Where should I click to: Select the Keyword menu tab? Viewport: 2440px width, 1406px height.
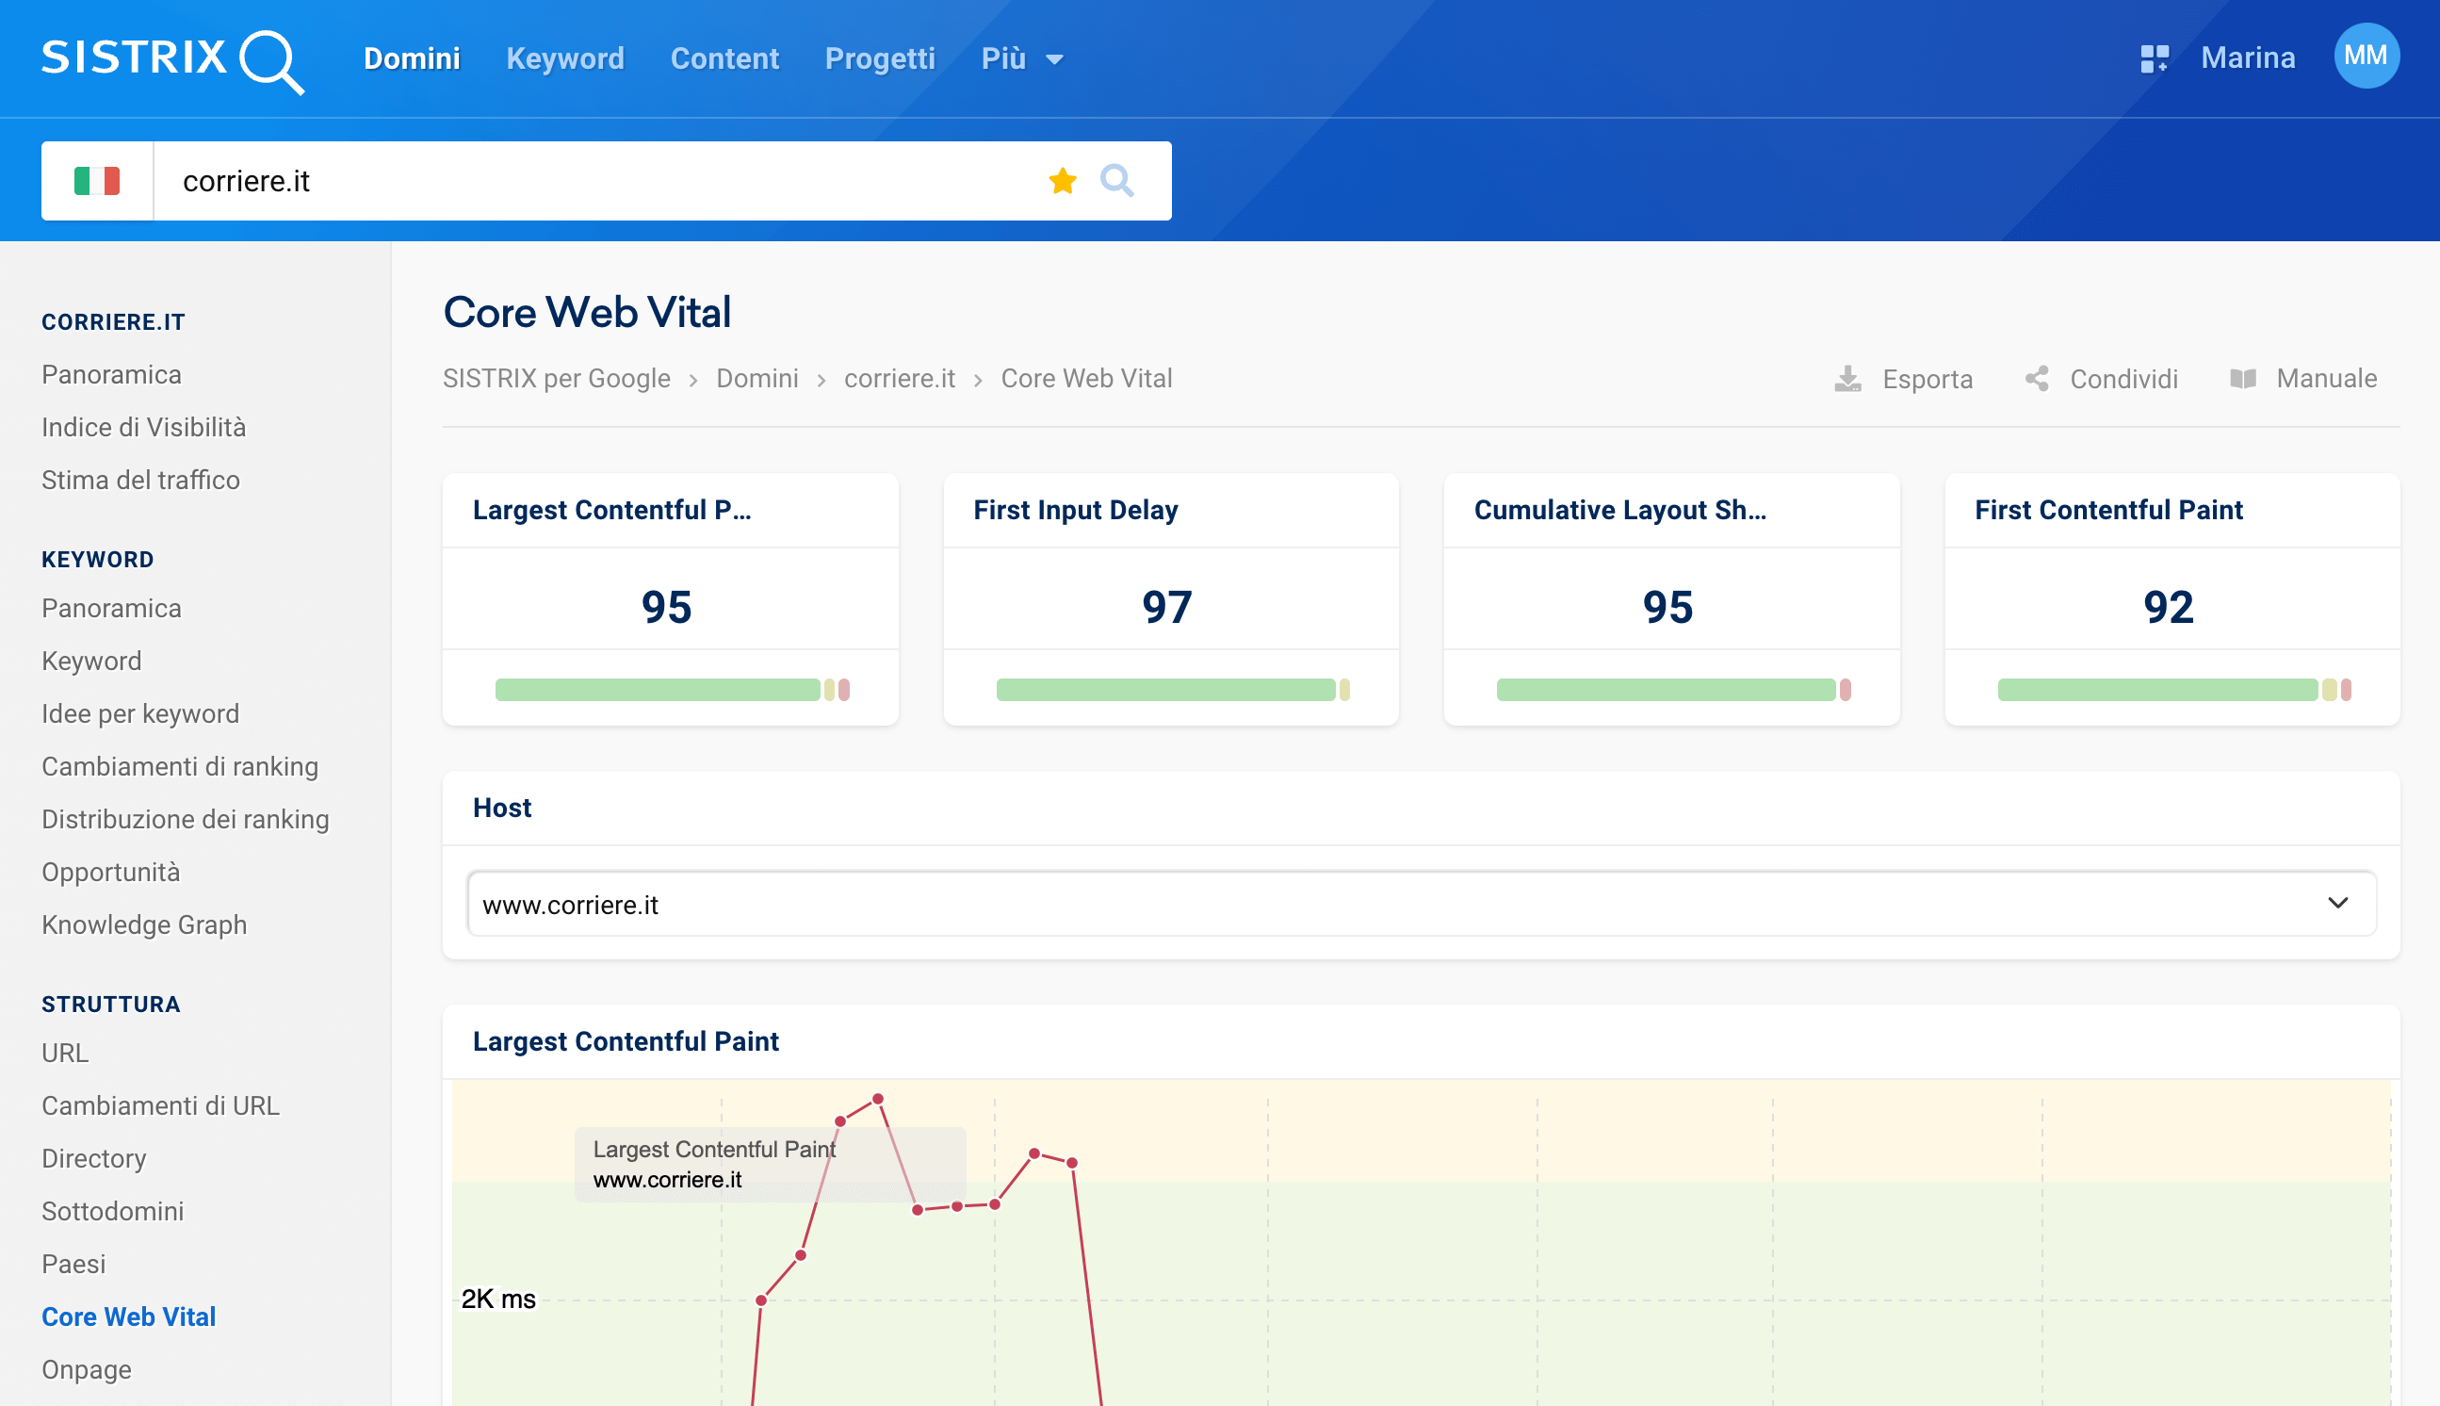point(566,58)
